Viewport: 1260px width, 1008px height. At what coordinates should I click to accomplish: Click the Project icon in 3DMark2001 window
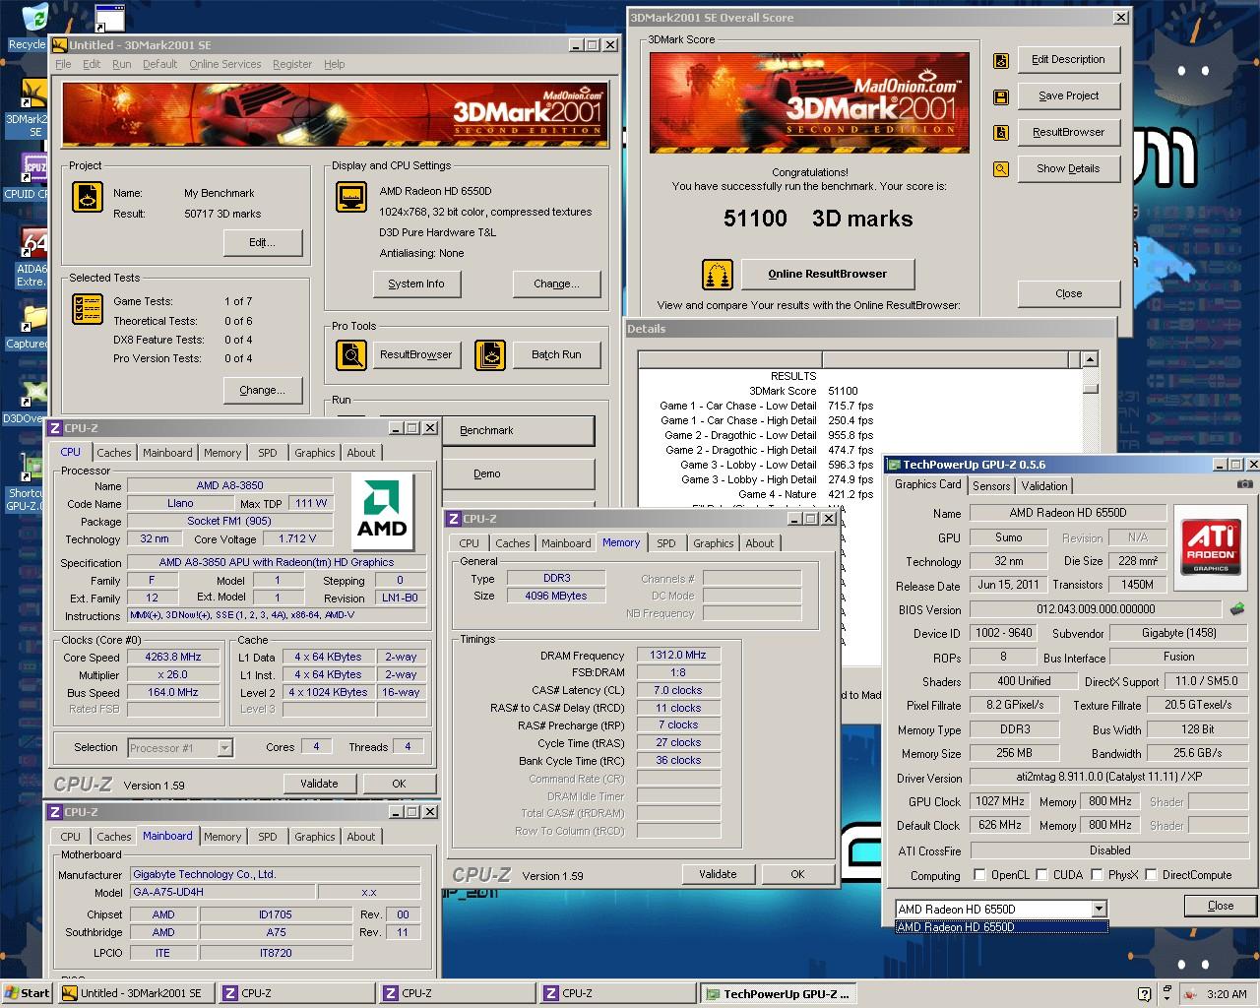[88, 198]
